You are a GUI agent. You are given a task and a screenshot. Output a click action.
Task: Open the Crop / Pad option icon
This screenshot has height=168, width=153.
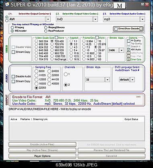point(129,56)
